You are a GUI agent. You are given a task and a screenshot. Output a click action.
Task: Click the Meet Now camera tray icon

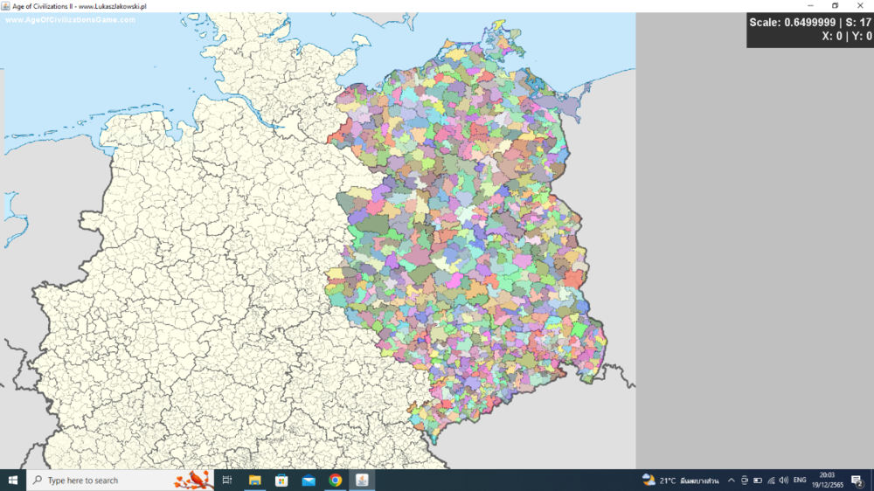tap(744, 480)
